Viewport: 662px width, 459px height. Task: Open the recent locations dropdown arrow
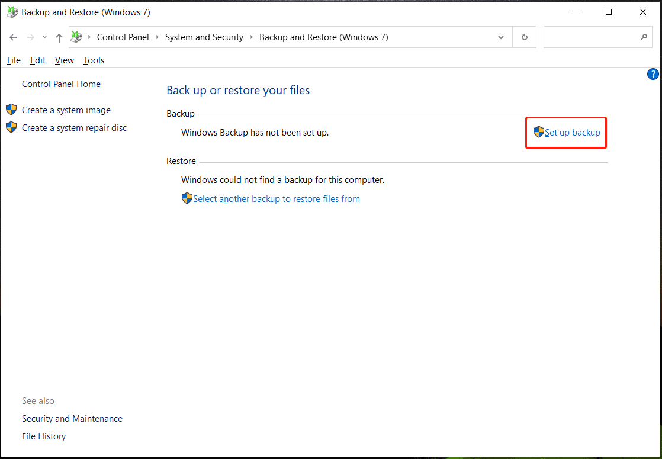click(44, 37)
